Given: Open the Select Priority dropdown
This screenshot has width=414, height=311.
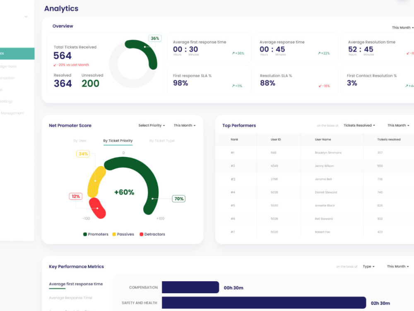Looking at the screenshot, I should pos(152,125).
